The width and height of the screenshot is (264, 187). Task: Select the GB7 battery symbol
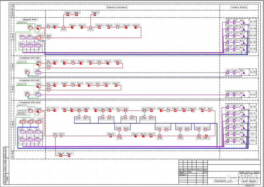tap(26, 72)
